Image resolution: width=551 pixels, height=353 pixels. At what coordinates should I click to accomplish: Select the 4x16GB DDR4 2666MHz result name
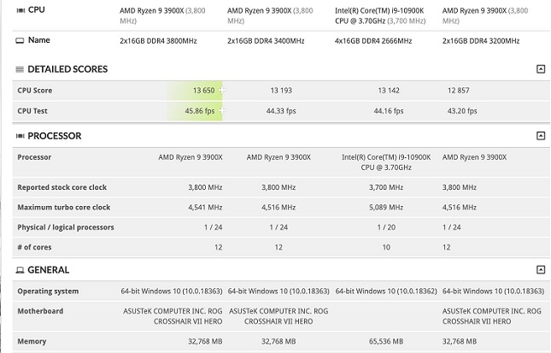coord(384,40)
